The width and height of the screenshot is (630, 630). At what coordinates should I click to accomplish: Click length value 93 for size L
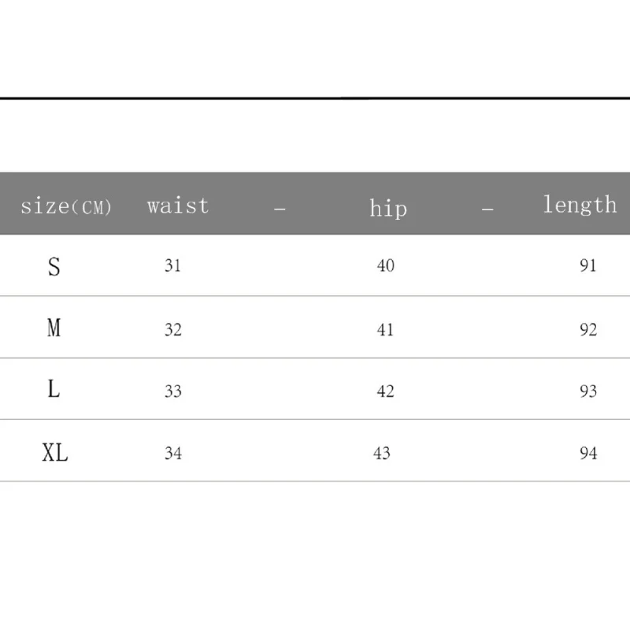click(x=588, y=391)
